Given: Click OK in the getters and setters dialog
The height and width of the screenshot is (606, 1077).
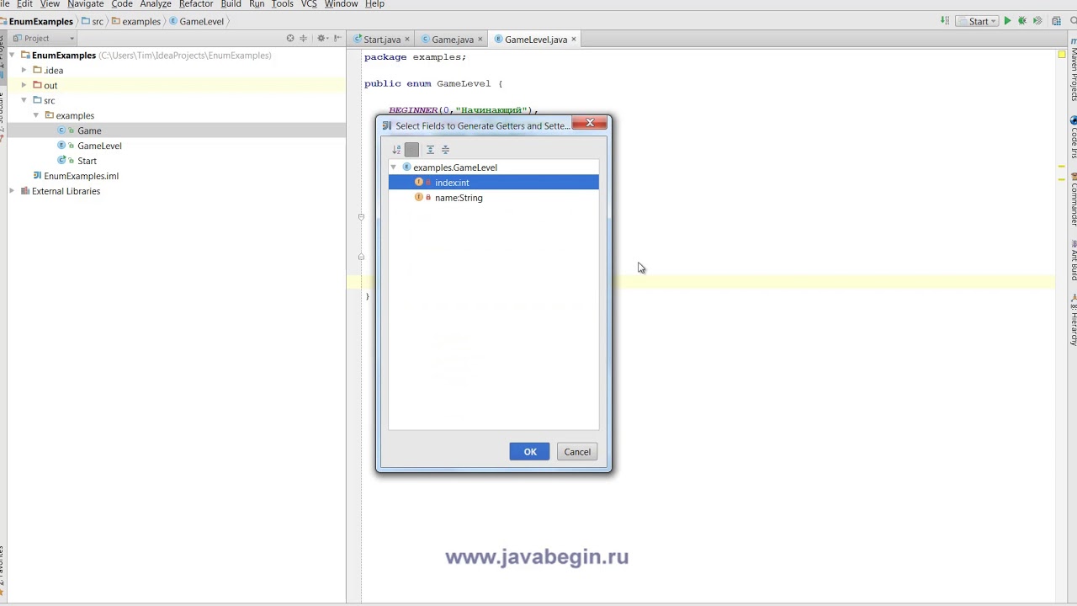Looking at the screenshot, I should coord(530,452).
